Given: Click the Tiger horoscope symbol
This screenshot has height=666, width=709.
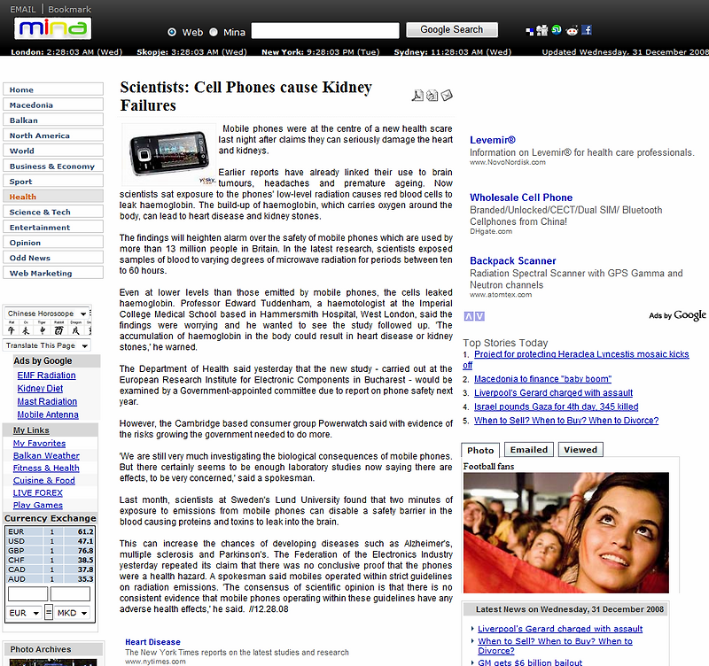Looking at the screenshot, I should tap(42, 329).
